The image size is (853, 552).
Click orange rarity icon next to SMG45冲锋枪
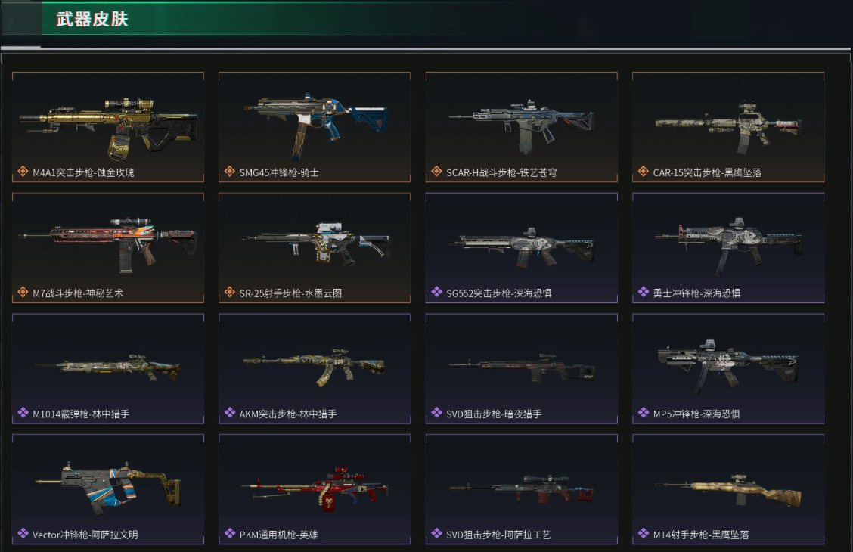(230, 172)
